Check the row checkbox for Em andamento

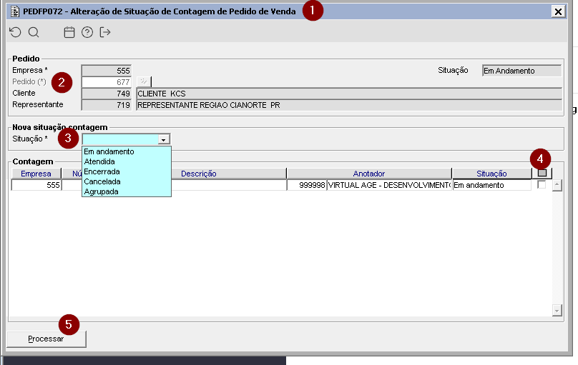coord(542,185)
